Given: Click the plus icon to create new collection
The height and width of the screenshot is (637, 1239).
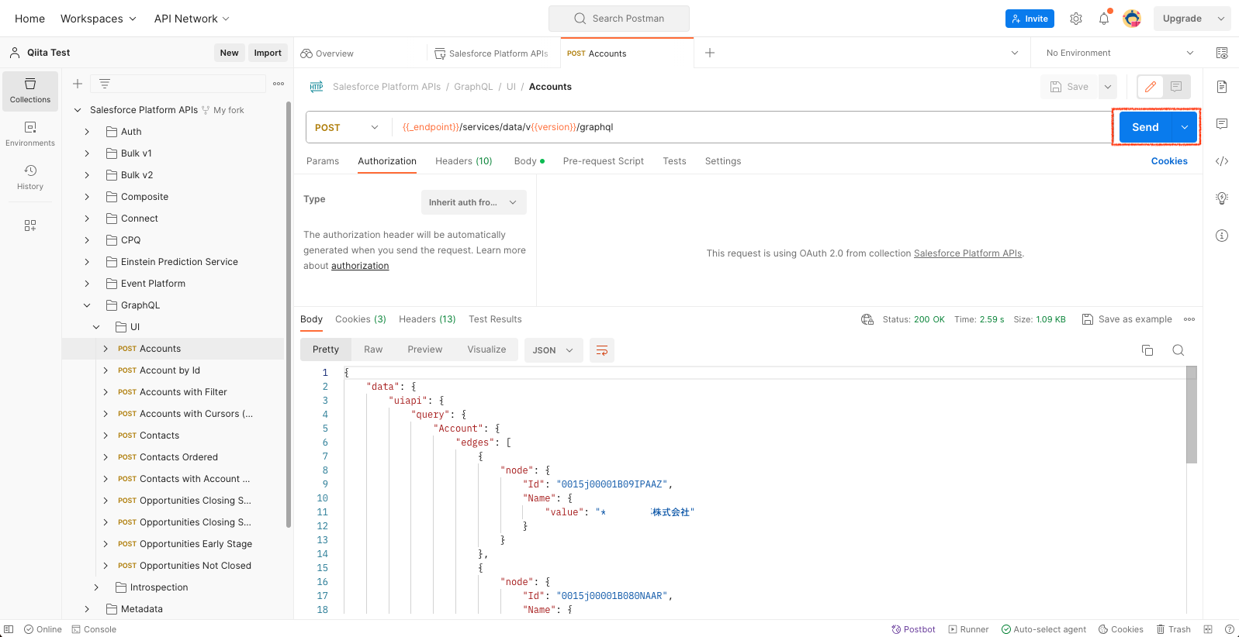Looking at the screenshot, I should (78, 84).
